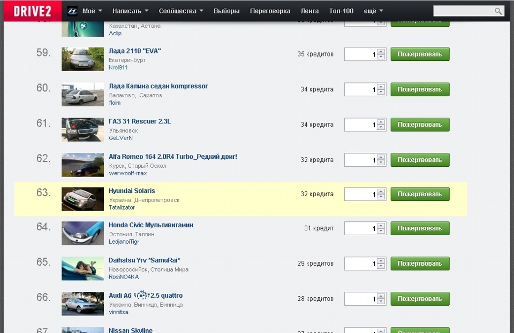
Task: Increase credits for Audi A6 quattro
Action: pos(381,296)
